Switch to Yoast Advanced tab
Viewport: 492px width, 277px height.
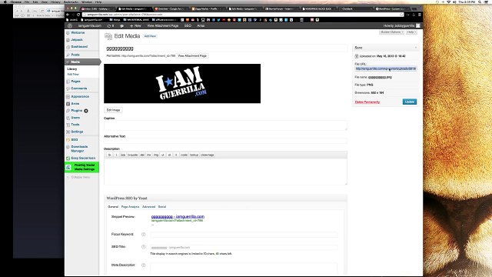click(148, 207)
